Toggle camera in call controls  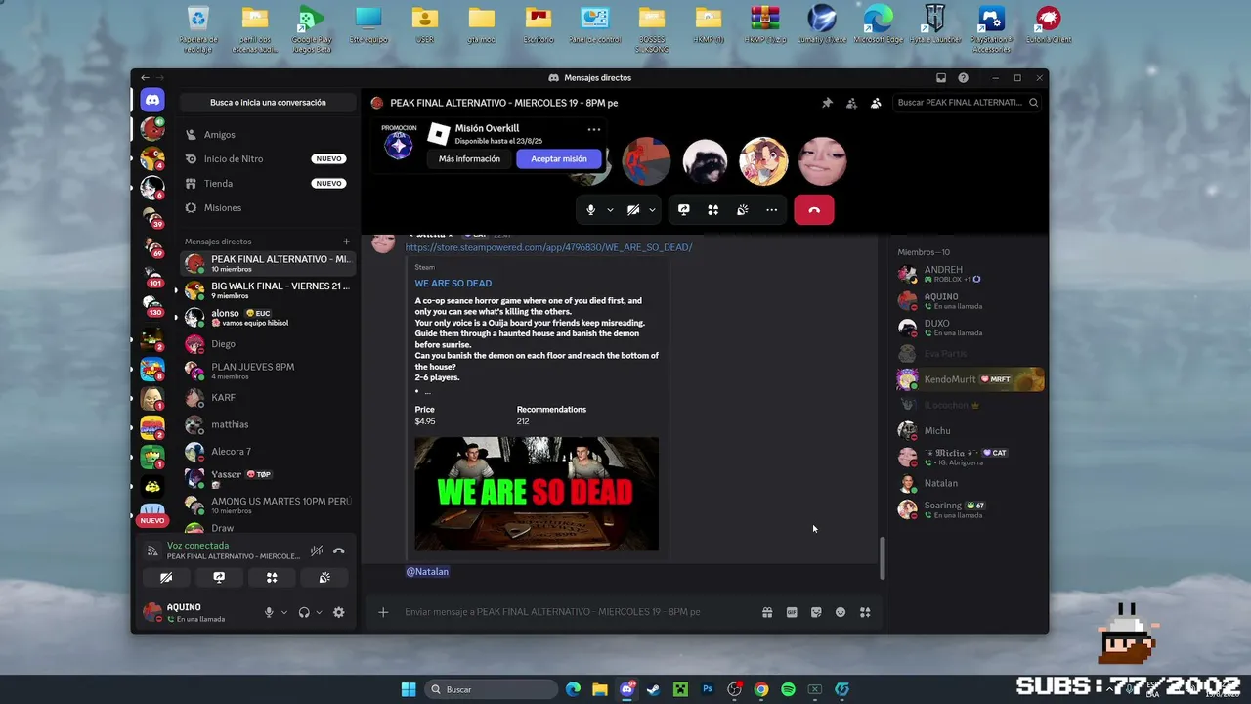pyautogui.click(x=633, y=210)
